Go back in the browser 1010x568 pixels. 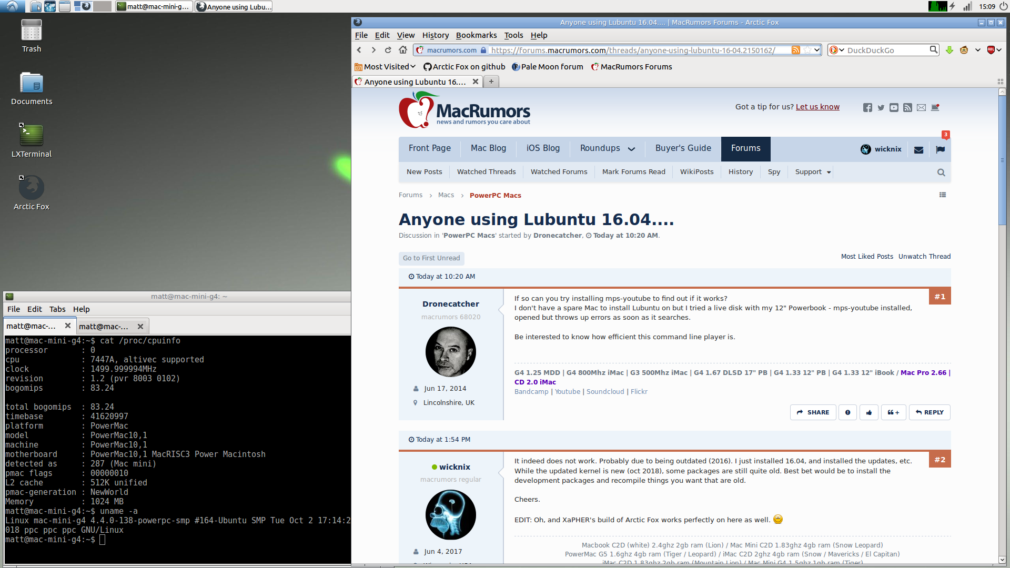(x=359, y=50)
